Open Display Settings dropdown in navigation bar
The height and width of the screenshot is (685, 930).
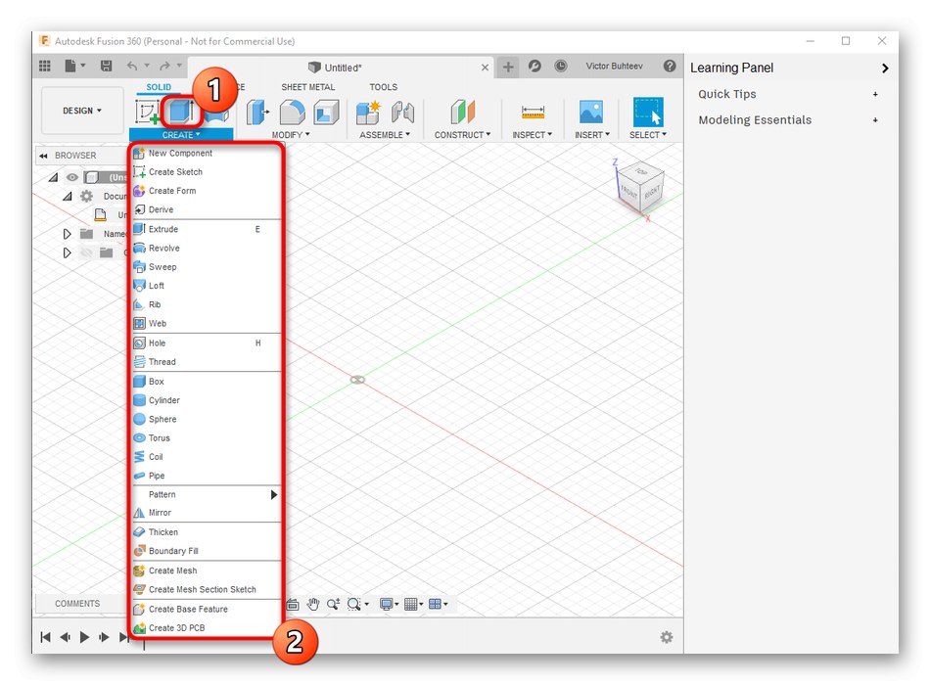389,604
